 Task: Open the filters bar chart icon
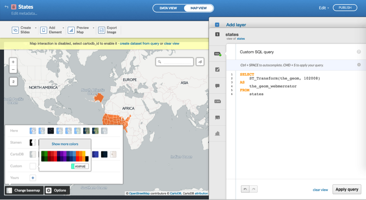(218, 133)
